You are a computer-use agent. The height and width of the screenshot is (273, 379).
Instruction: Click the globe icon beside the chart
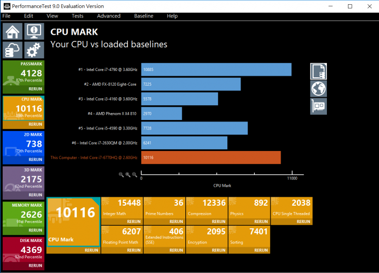(x=318, y=89)
